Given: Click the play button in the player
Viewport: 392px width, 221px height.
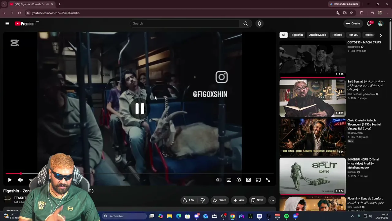Looking at the screenshot, I should tap(10, 180).
